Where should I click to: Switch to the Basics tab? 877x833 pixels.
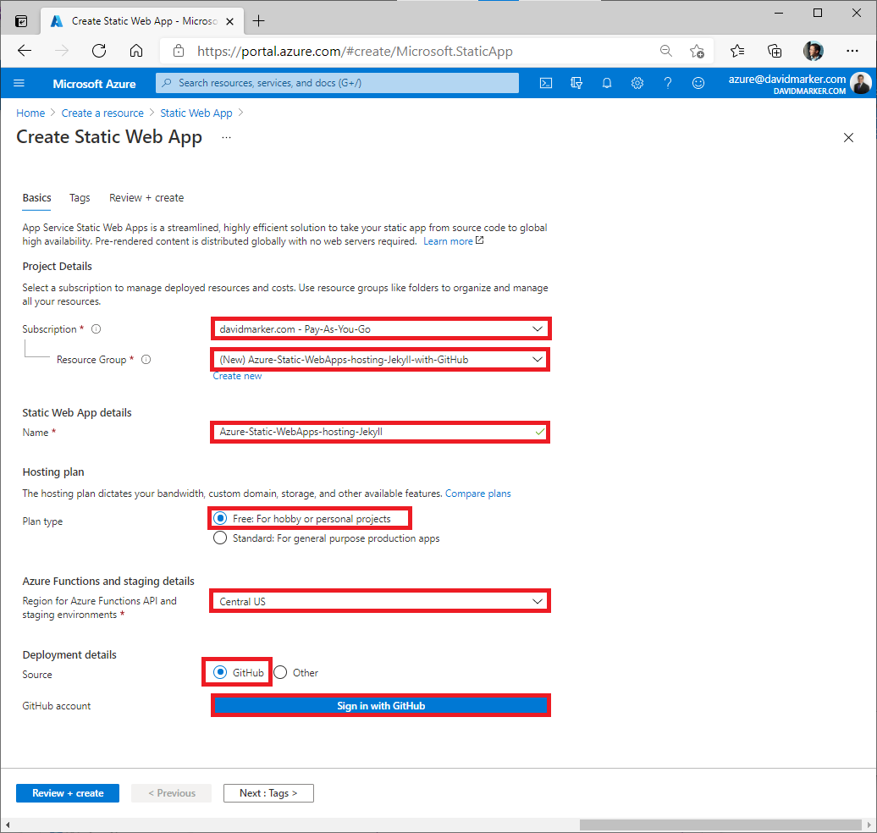(x=37, y=198)
